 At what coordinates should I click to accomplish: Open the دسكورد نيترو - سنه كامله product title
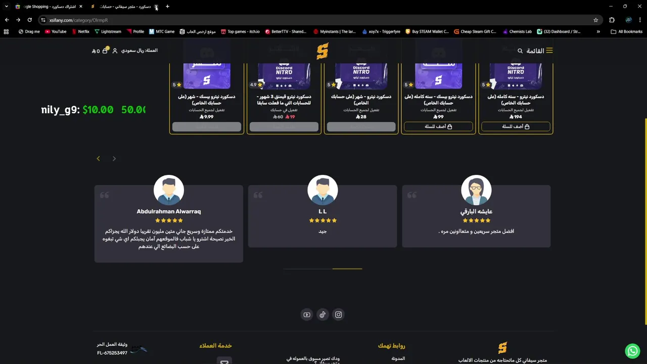(516, 100)
